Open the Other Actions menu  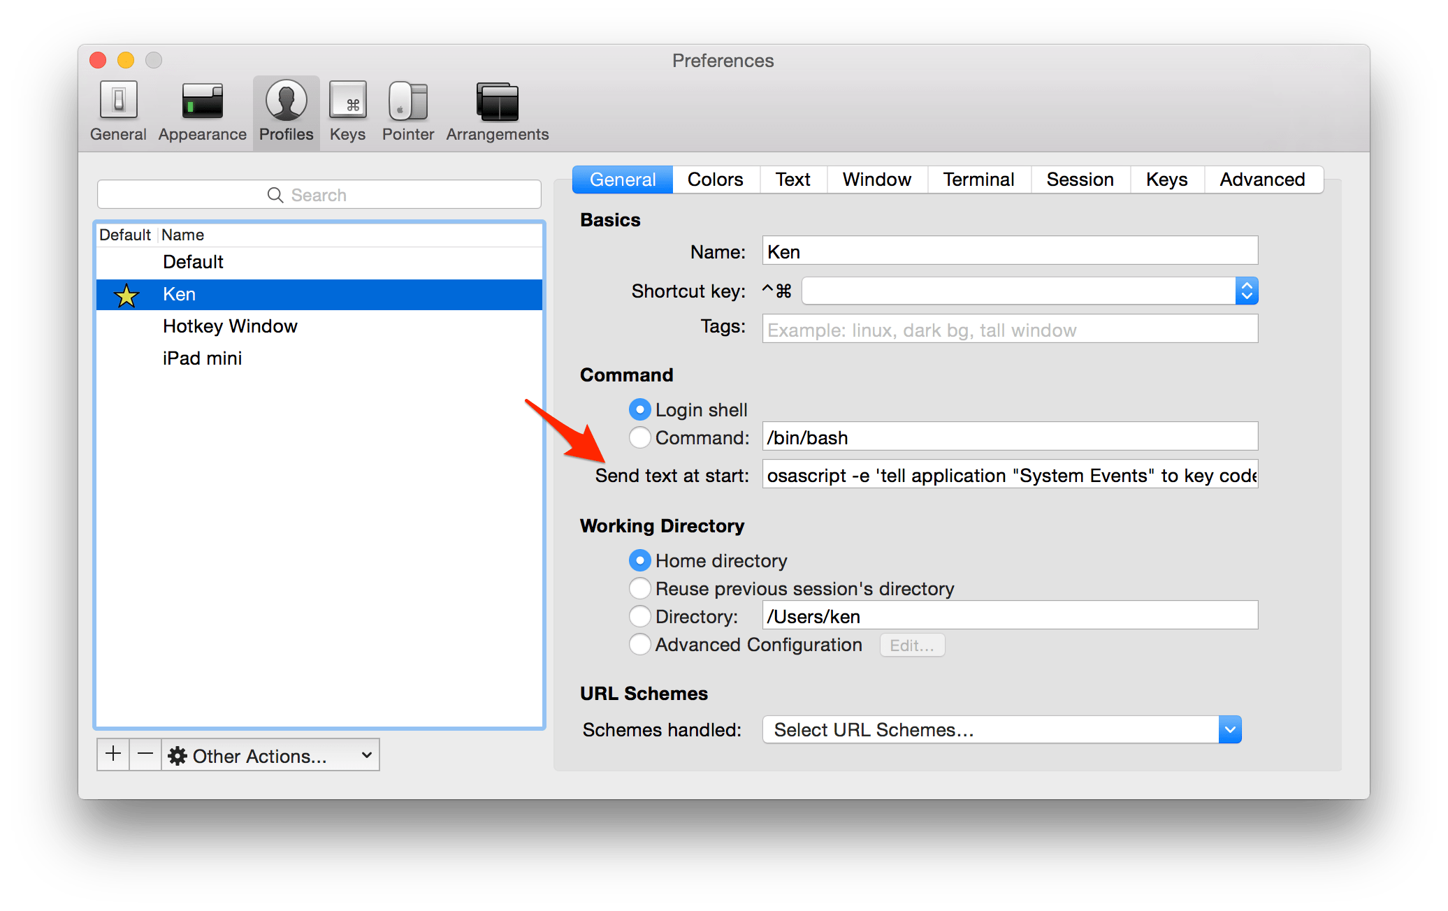click(x=270, y=755)
